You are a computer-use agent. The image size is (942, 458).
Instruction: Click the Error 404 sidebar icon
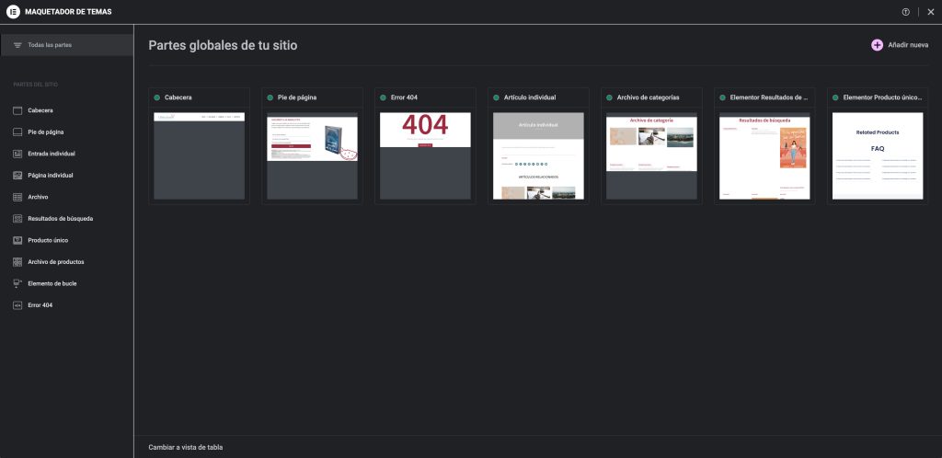17,304
